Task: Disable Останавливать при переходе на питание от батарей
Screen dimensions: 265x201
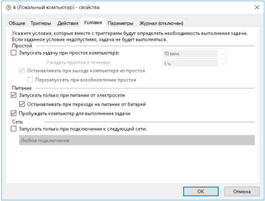Action: 22,104
